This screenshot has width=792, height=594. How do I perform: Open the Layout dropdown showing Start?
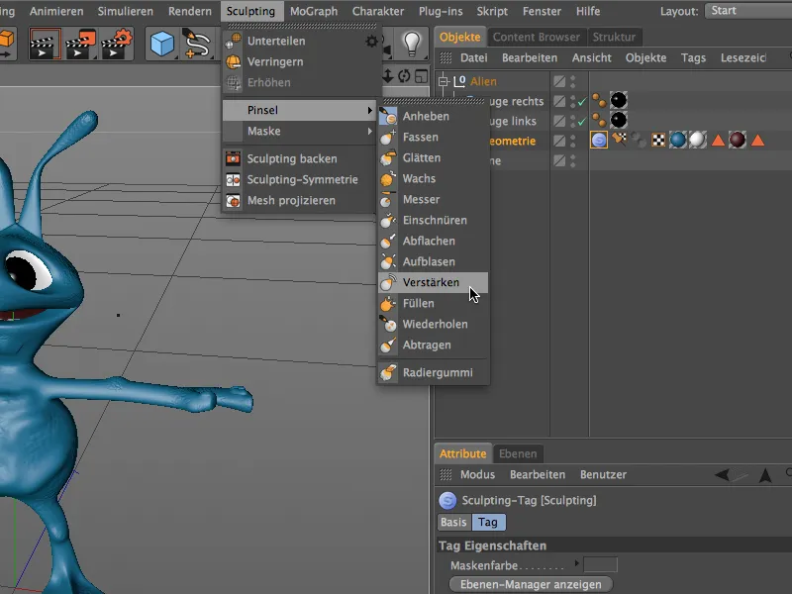pos(748,11)
